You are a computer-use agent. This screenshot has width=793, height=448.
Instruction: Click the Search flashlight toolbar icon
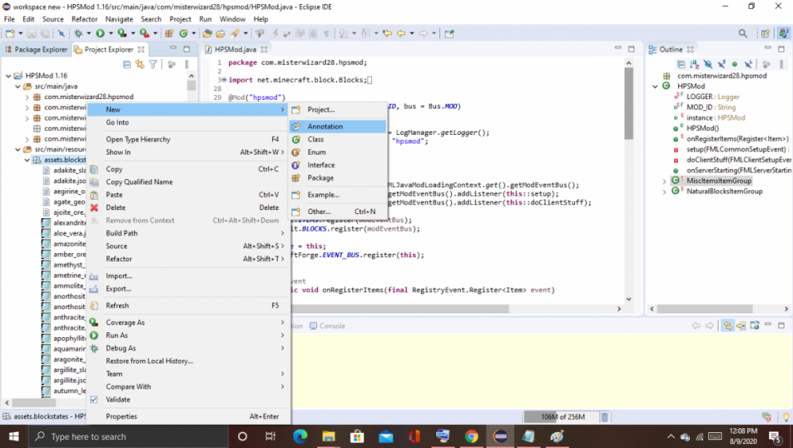tap(236, 33)
